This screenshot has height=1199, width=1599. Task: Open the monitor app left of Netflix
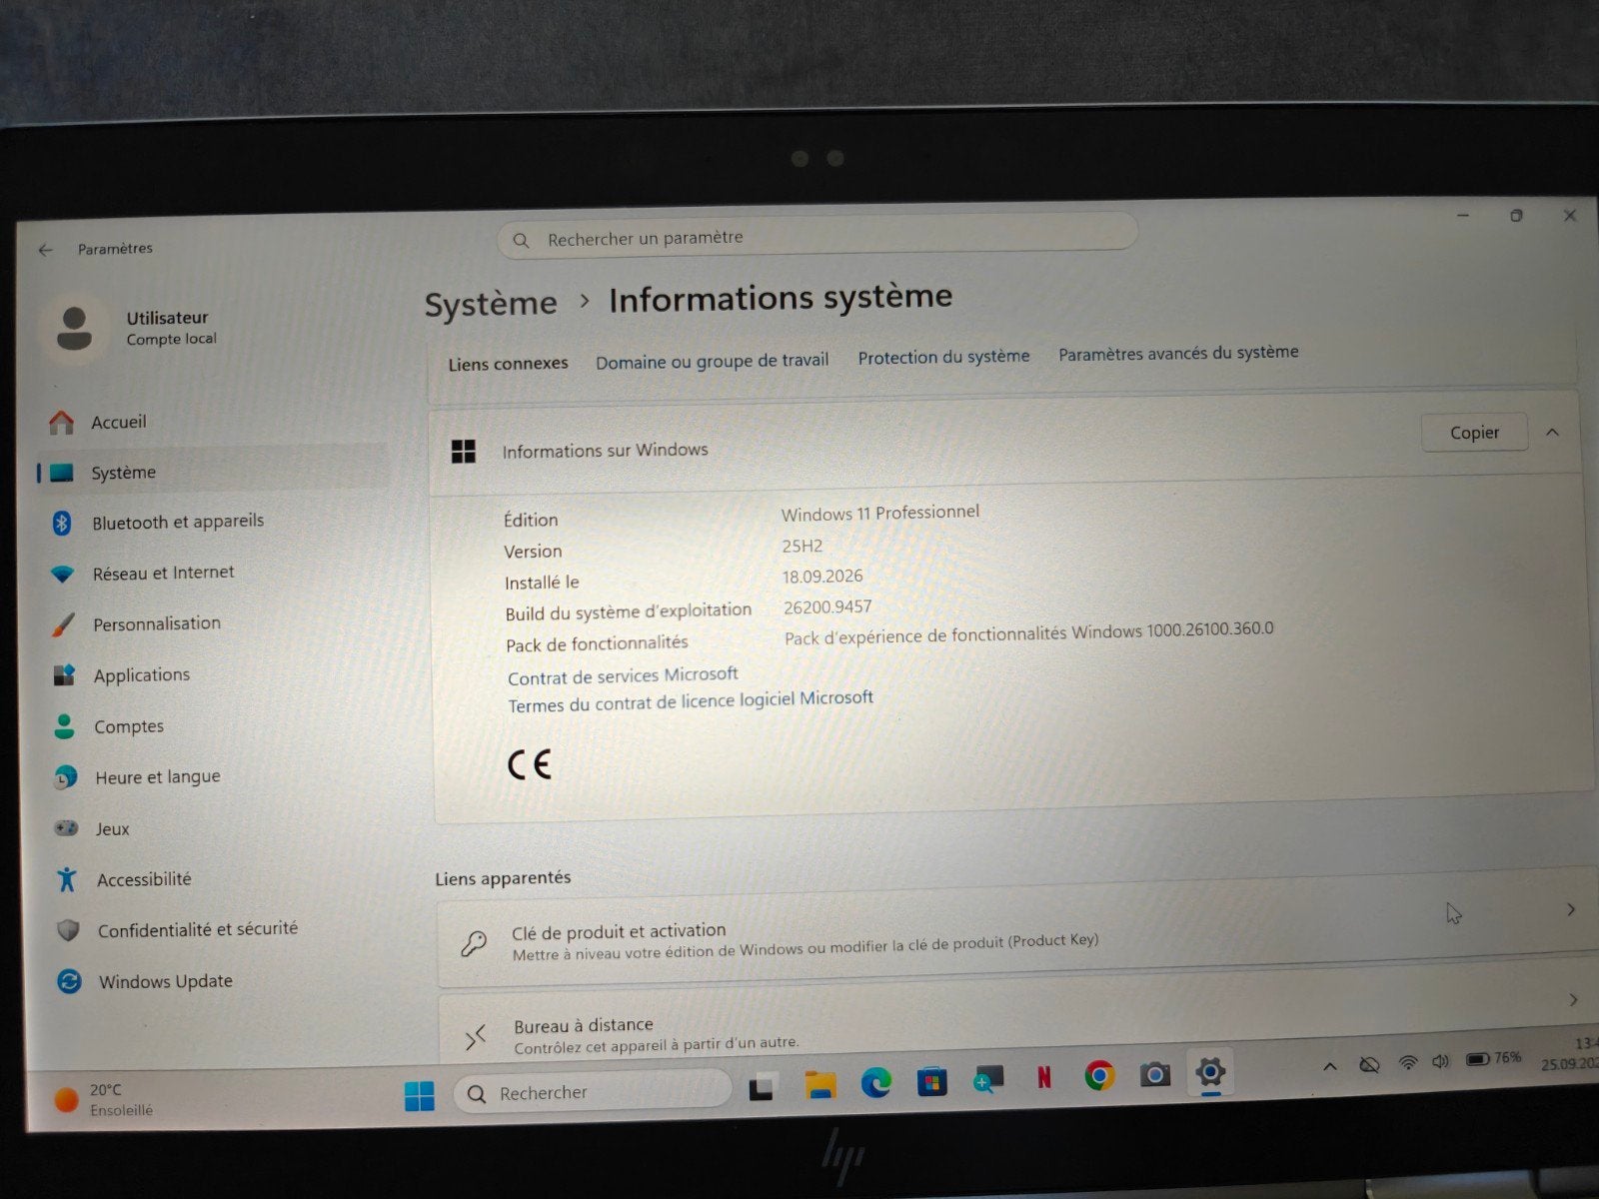(x=988, y=1079)
